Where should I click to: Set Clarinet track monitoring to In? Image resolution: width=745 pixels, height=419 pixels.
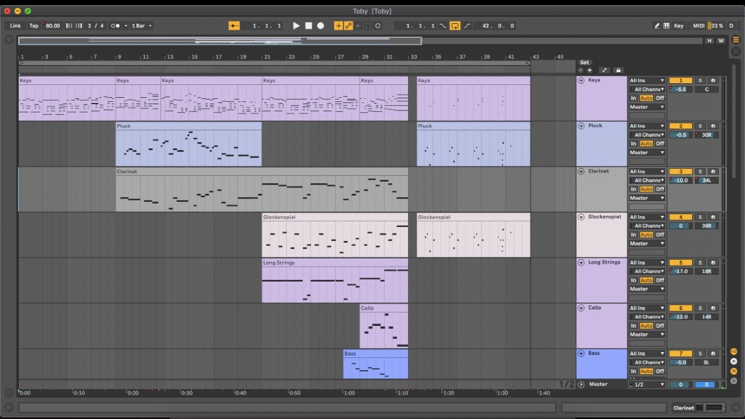(x=634, y=189)
